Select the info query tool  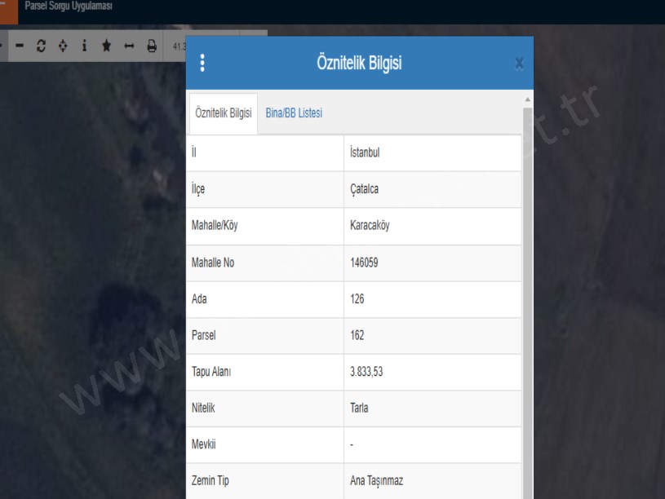(x=84, y=46)
